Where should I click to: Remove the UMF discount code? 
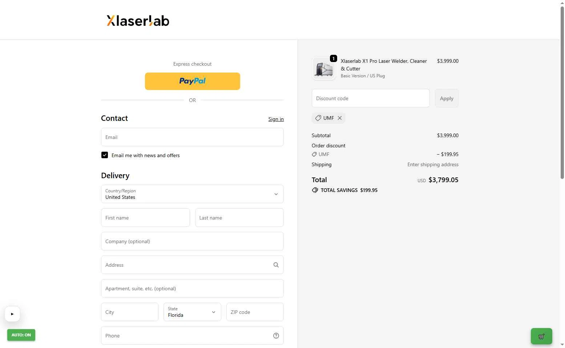(x=340, y=118)
